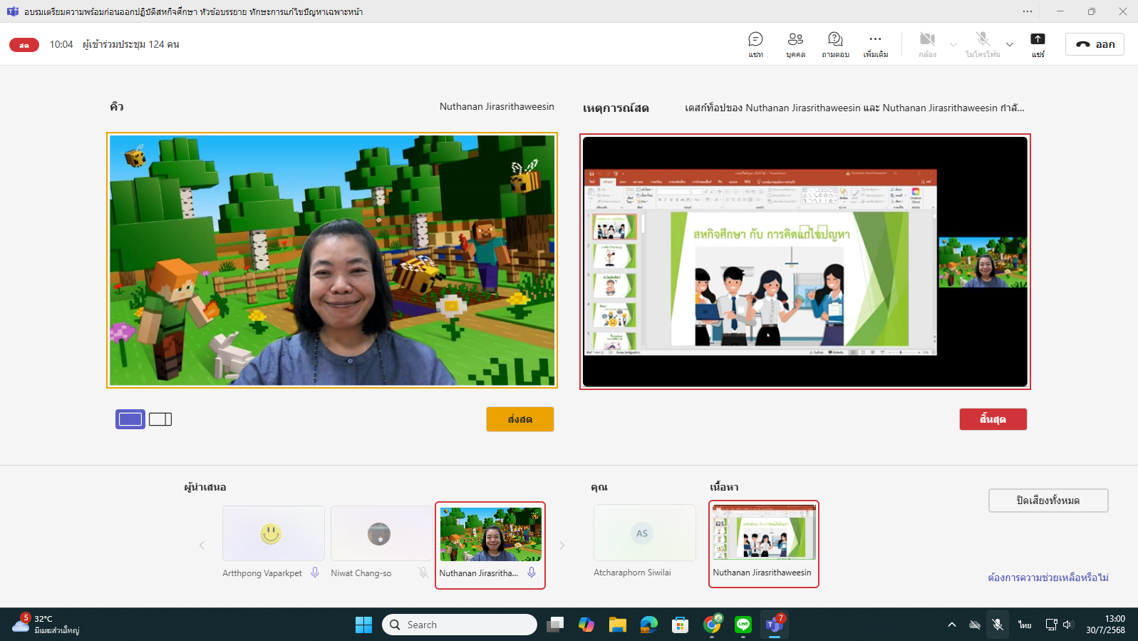Click the yellow ส่งสด send live button

520,419
